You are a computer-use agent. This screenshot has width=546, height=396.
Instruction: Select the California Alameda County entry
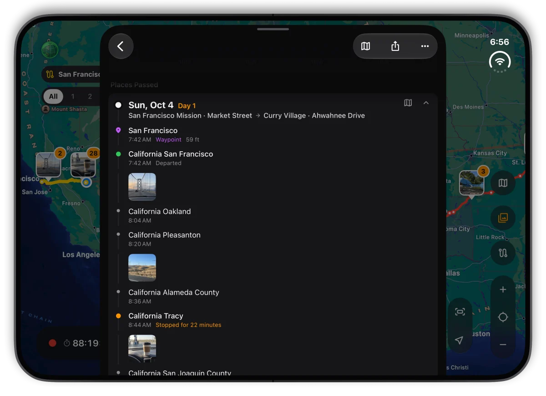click(273, 296)
